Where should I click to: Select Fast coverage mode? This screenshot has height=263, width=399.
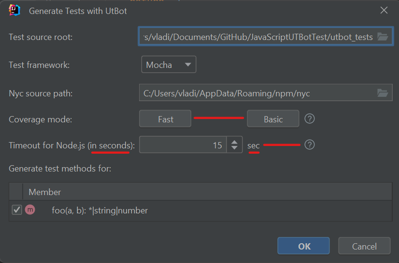click(x=165, y=119)
